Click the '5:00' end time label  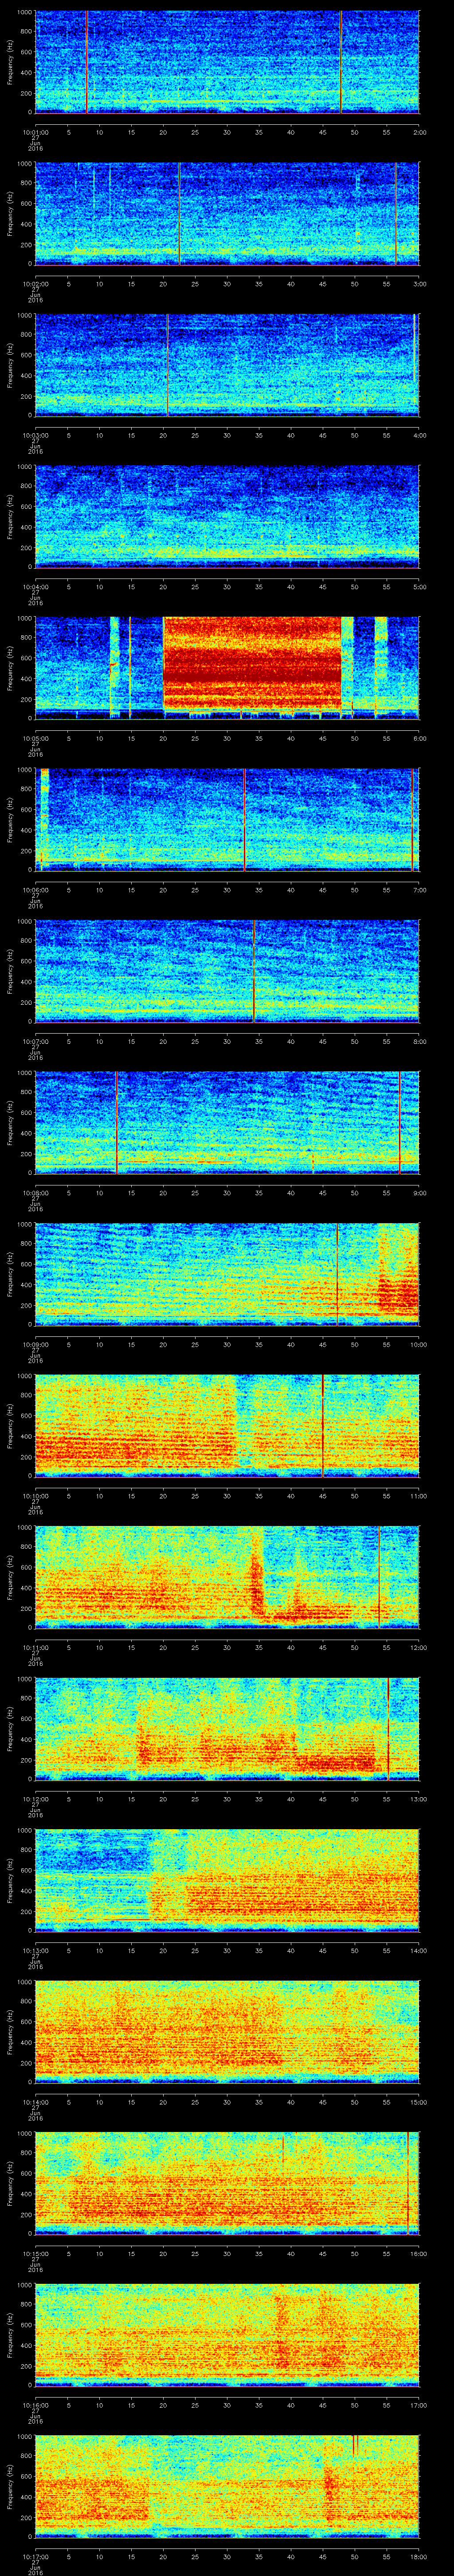(x=419, y=586)
